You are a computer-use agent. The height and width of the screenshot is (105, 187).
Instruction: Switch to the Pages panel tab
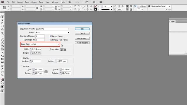click(x=172, y=22)
